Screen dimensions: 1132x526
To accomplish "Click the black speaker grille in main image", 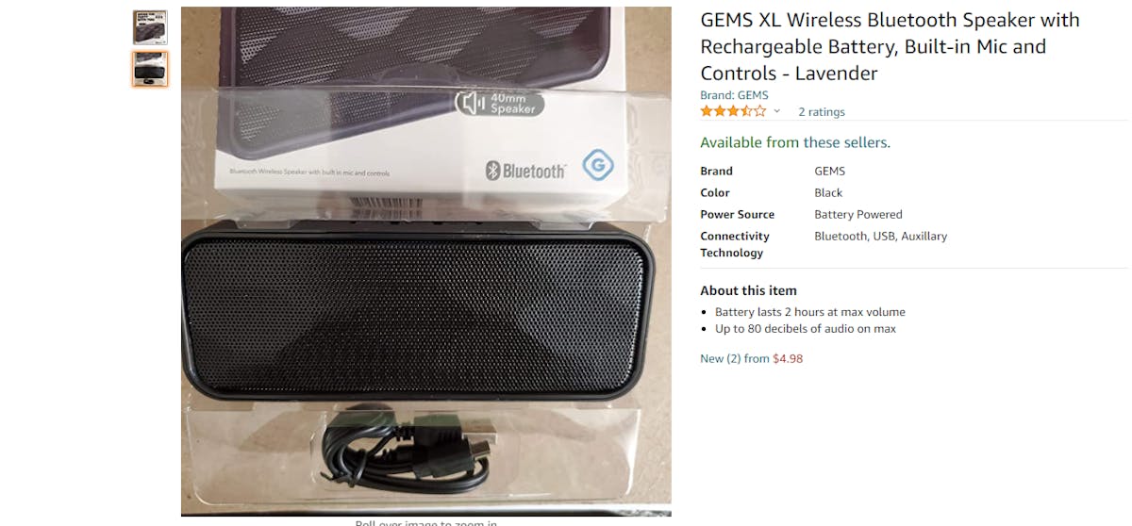I will (x=416, y=317).
